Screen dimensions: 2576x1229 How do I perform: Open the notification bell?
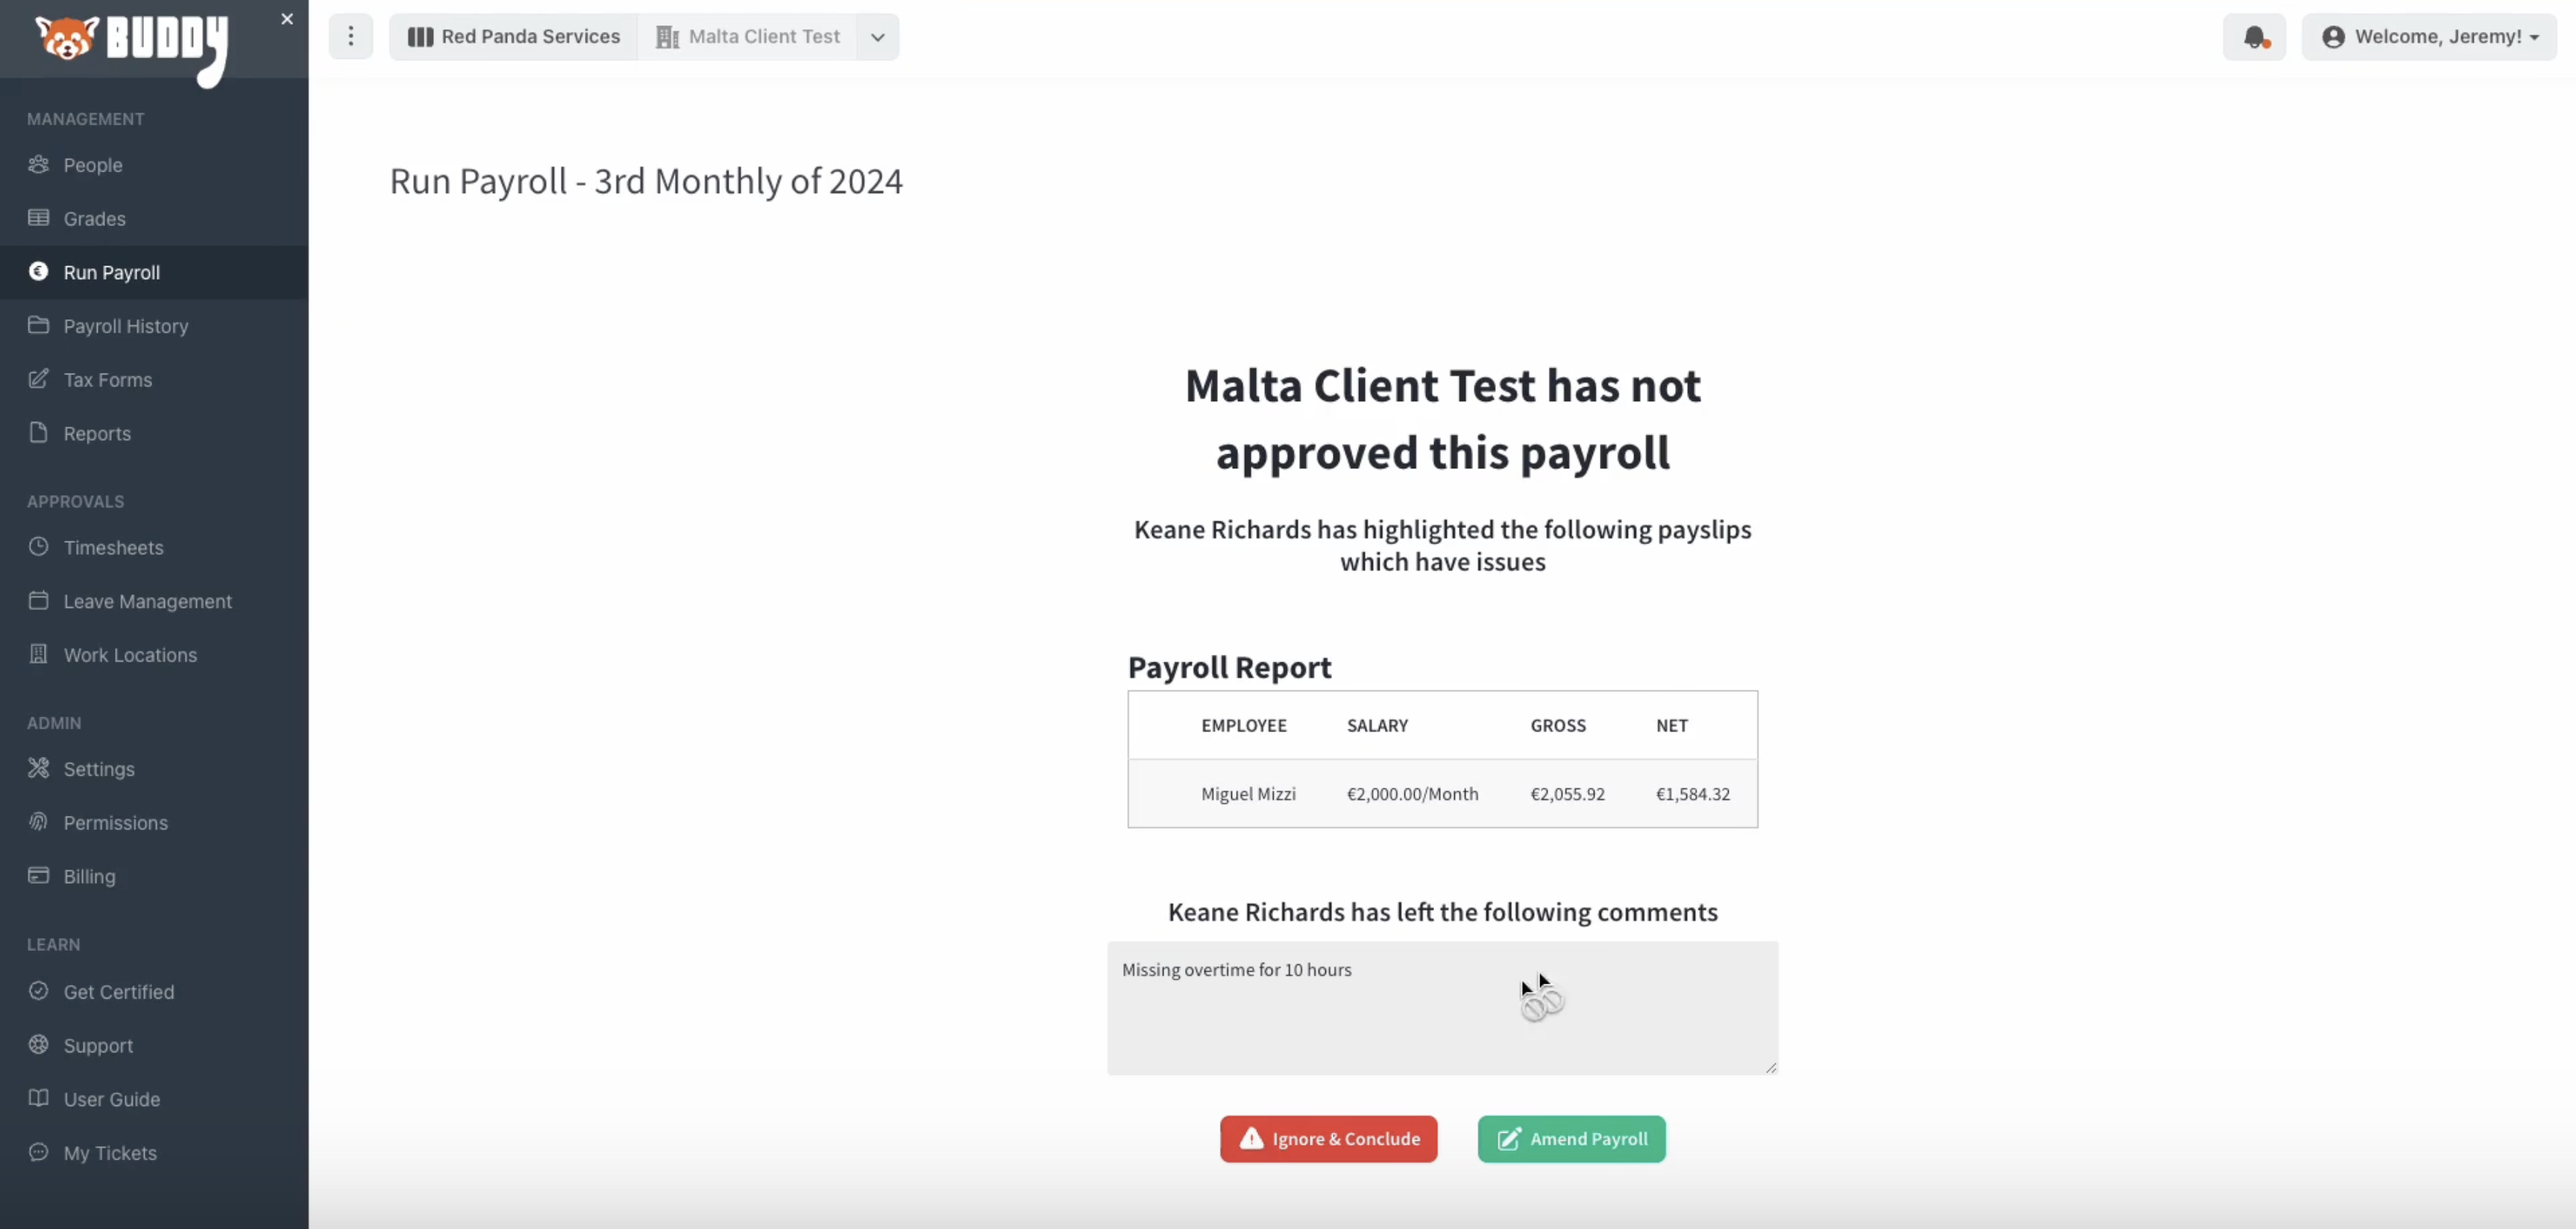tap(2255, 36)
